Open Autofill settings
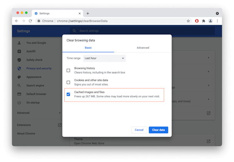 click(31, 51)
